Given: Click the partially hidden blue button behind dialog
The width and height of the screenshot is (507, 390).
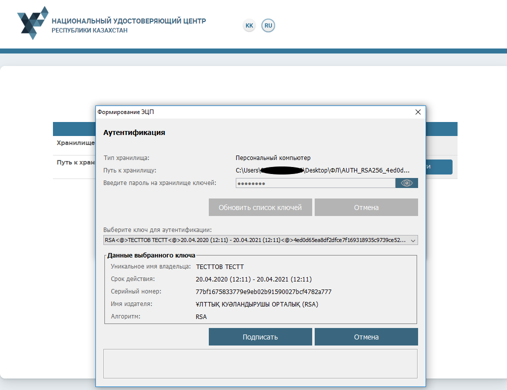Looking at the screenshot, I should pos(439,167).
